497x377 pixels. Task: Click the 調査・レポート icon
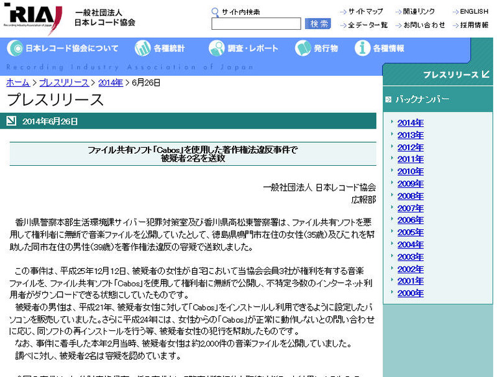tap(217, 48)
